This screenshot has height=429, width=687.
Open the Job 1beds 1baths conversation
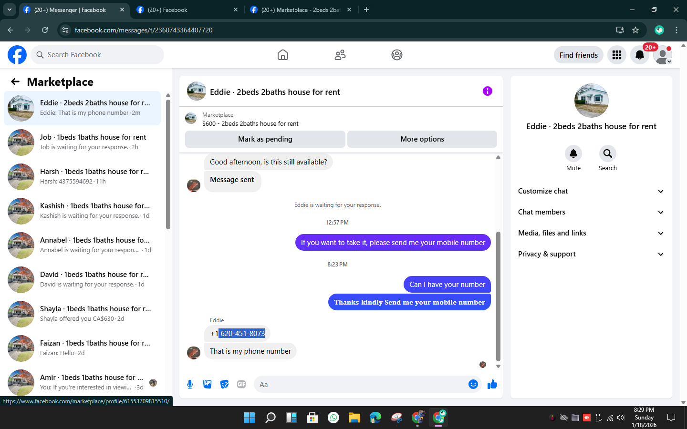tap(82, 143)
